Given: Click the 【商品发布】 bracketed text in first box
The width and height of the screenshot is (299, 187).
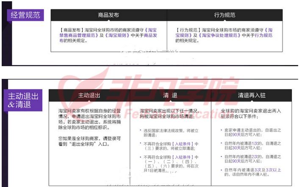Looking at the screenshot, I should pyautogui.click(x=72, y=30).
